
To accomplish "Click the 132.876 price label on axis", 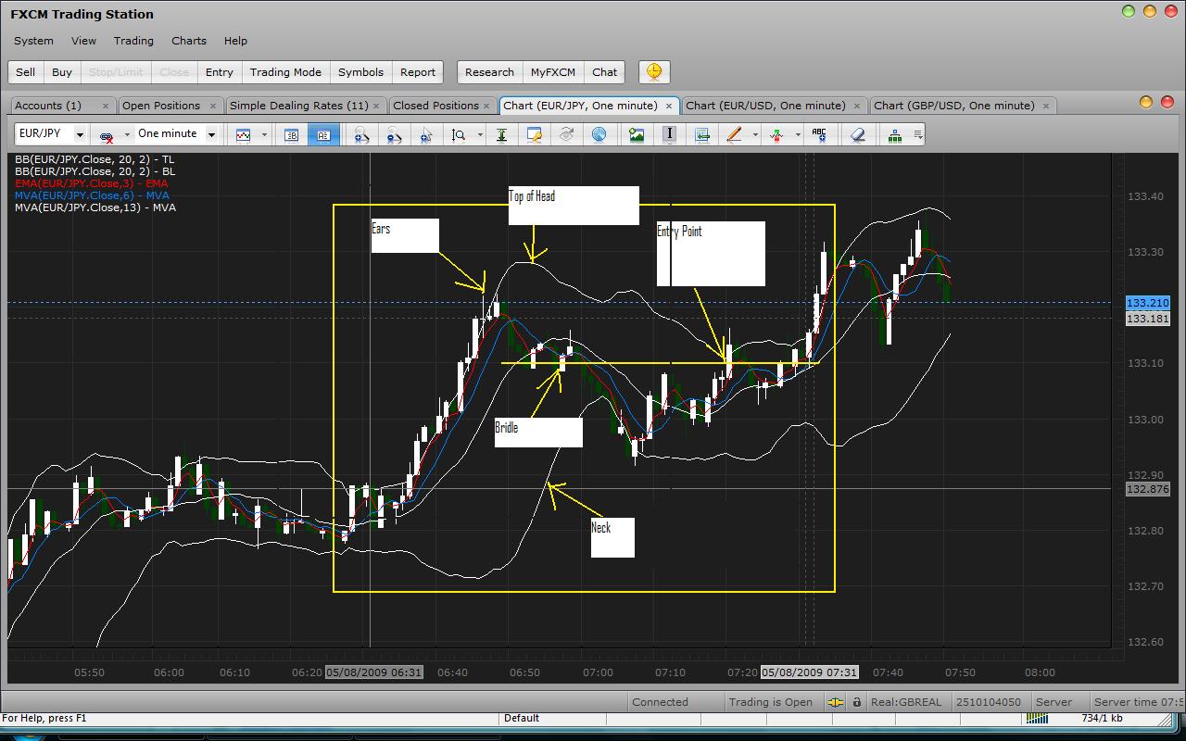I will click(x=1148, y=489).
